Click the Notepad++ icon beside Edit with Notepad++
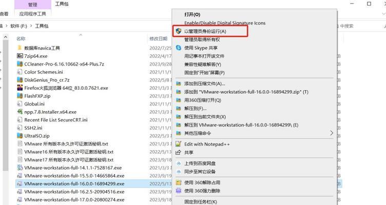The height and width of the screenshot is (205, 386). coord(179,144)
